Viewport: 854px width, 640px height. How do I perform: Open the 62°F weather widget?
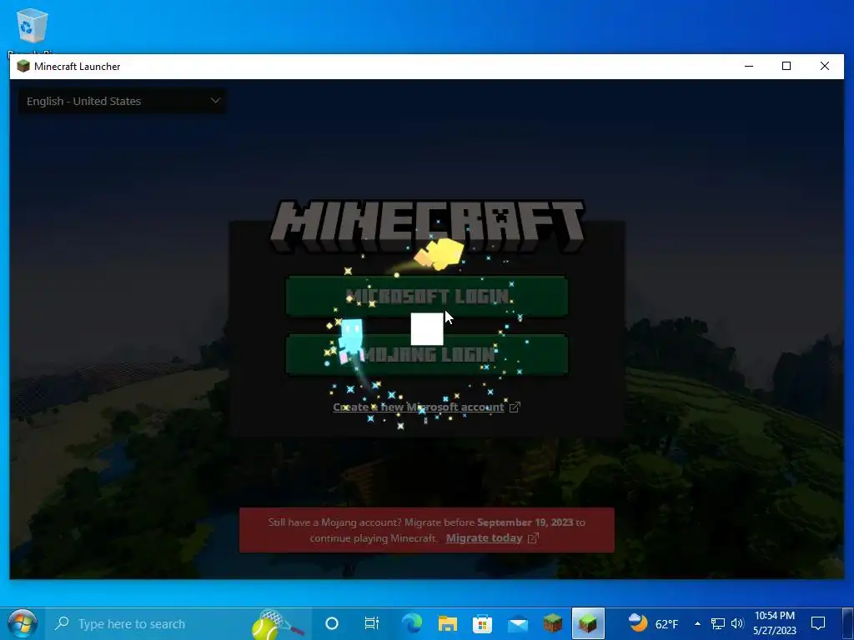coord(653,623)
